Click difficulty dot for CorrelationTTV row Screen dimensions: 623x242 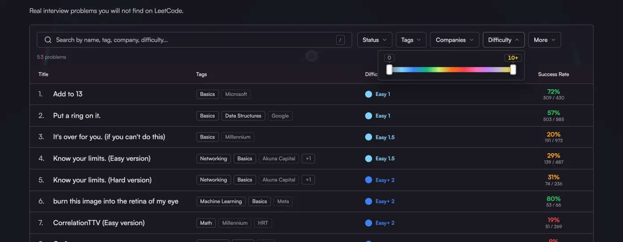[x=368, y=223]
